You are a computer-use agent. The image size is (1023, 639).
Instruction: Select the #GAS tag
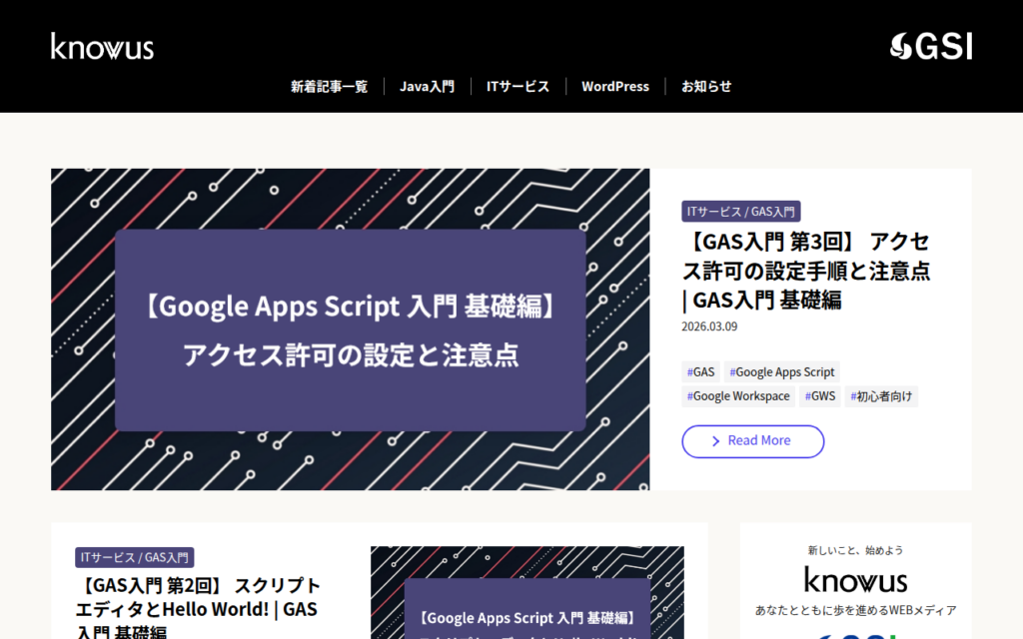pos(700,372)
